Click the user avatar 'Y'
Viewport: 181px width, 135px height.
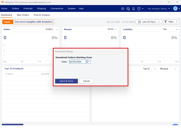[175, 9]
